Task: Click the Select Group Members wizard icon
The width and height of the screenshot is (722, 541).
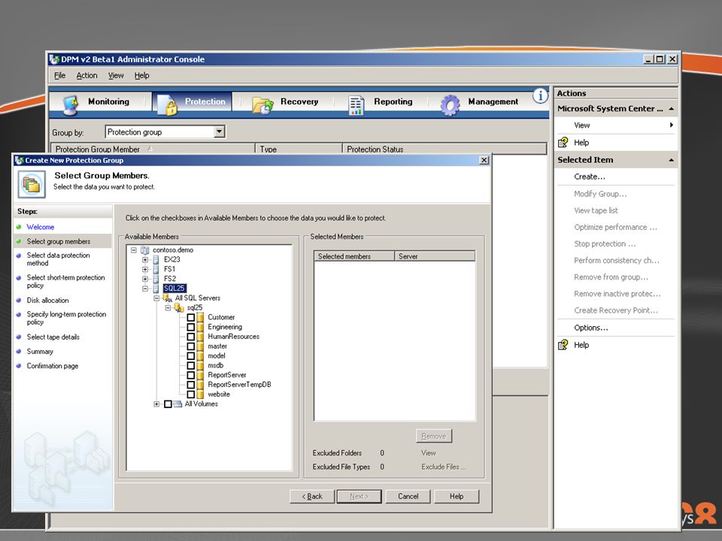Action: point(32,184)
